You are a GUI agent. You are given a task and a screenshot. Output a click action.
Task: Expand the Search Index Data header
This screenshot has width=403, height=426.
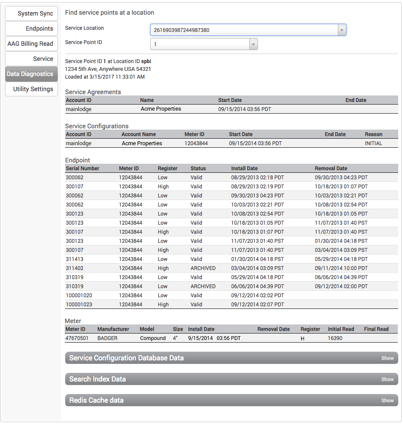(x=98, y=379)
